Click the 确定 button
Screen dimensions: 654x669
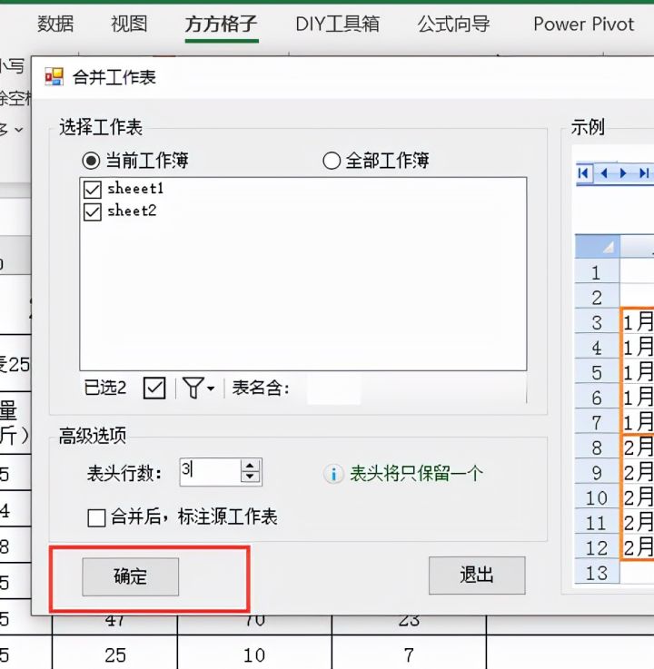131,576
